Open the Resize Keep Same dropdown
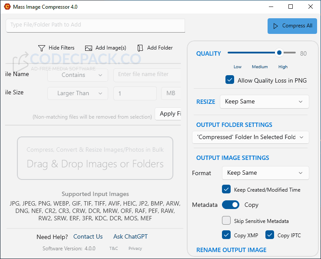 264,102
